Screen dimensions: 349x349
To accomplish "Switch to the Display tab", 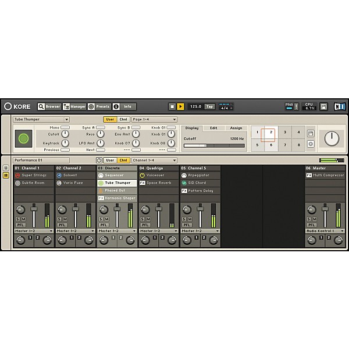I will coord(192,128).
